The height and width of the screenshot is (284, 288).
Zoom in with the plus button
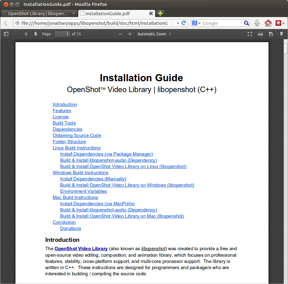(x=130, y=34)
